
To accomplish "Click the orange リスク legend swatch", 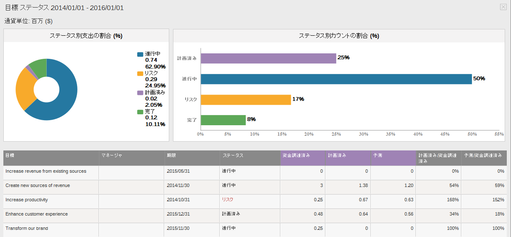I will pos(140,74).
